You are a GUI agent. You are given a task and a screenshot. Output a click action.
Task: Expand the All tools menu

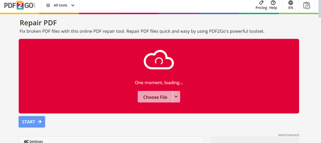click(x=60, y=6)
